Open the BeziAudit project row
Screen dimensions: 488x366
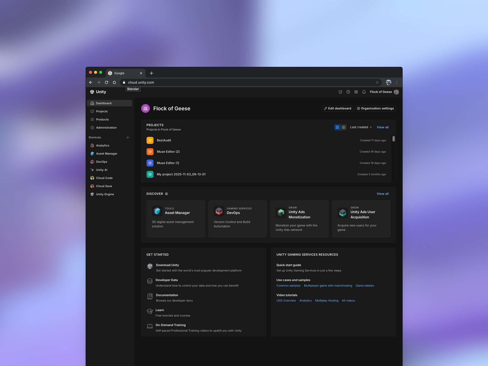(164, 140)
